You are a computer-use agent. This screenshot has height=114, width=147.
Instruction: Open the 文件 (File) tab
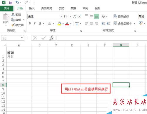tap(6, 8)
